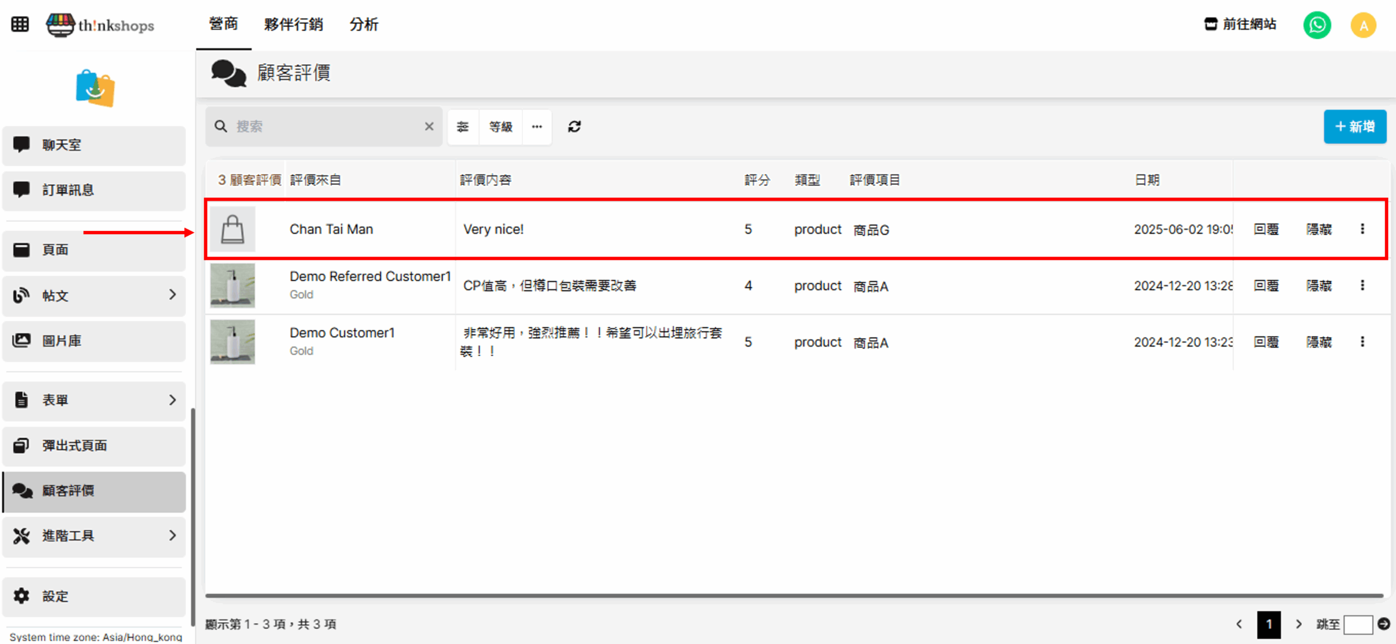Click the refresh reviews icon
The width and height of the screenshot is (1396, 644).
point(574,126)
